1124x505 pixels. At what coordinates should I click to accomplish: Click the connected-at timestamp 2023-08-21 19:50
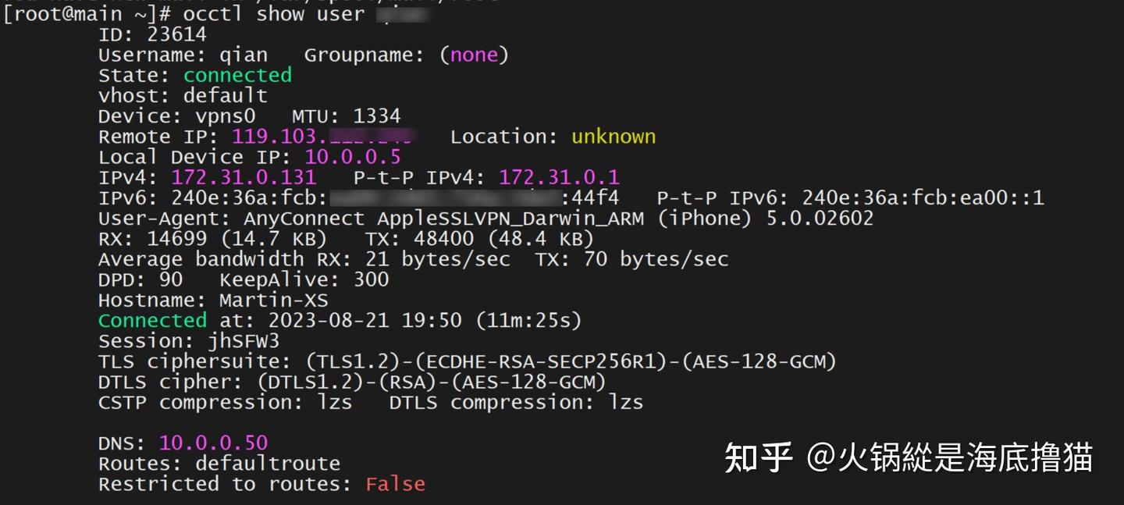click(x=365, y=320)
